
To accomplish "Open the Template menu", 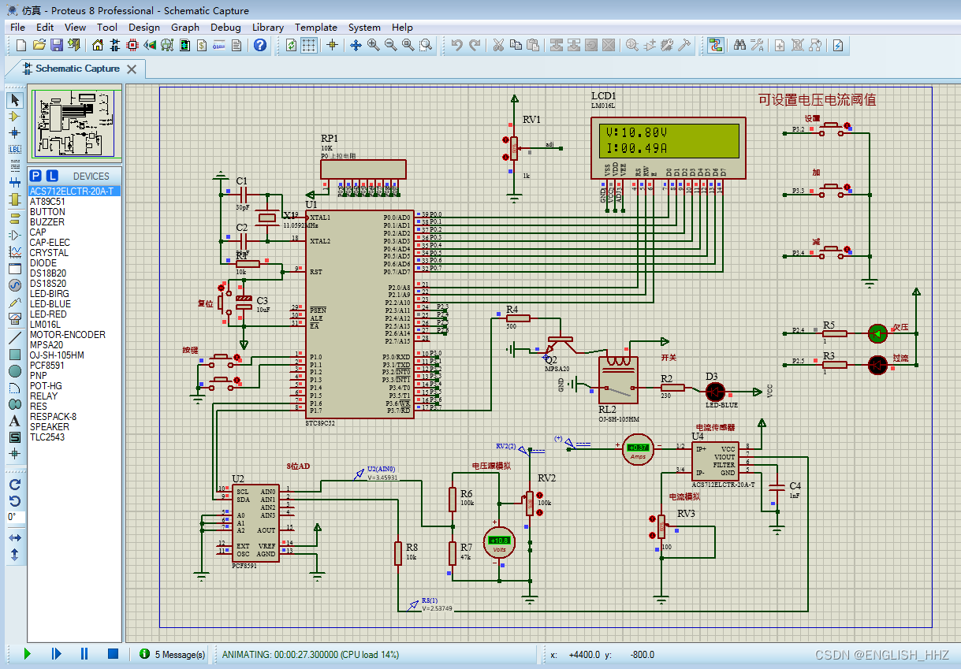I will [315, 27].
